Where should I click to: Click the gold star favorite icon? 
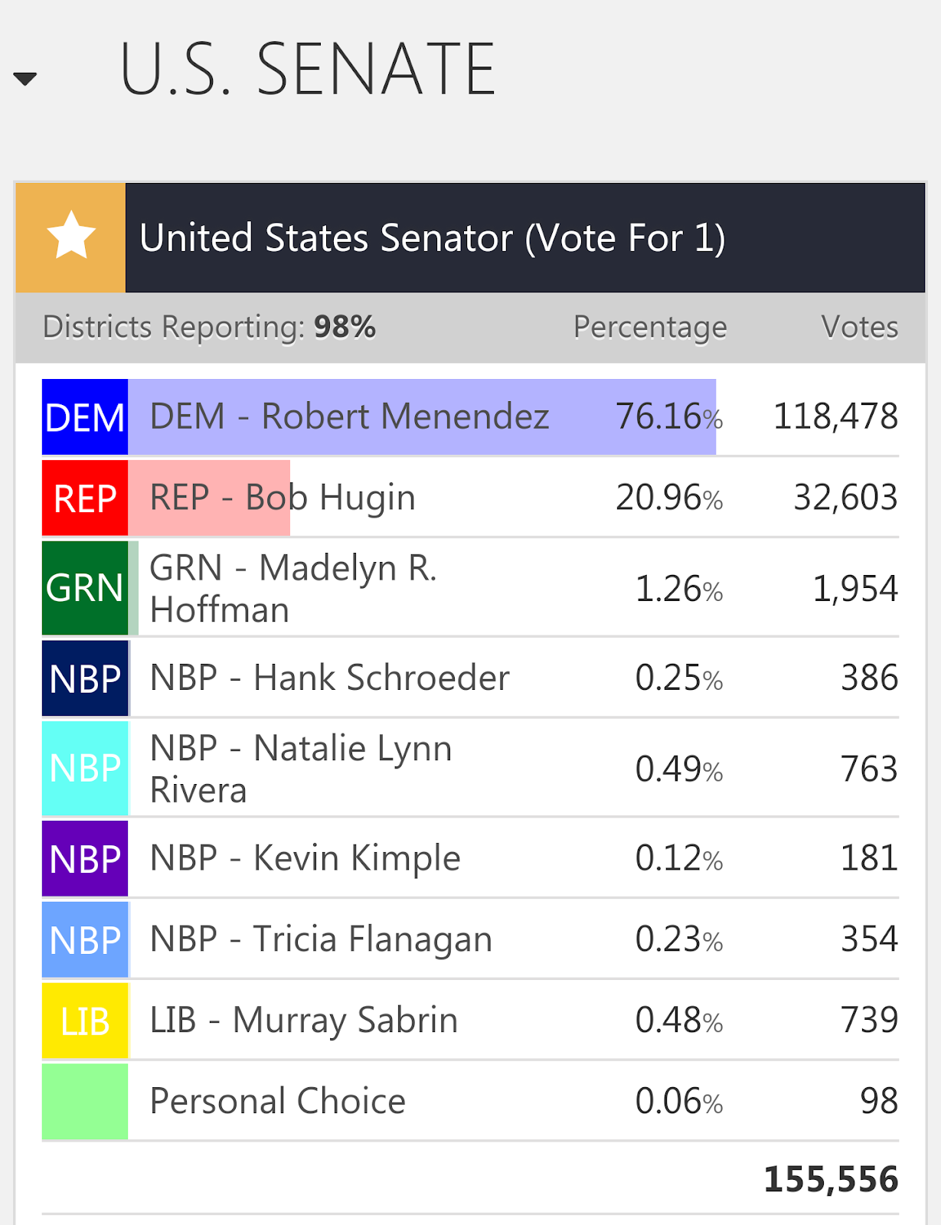point(71,237)
